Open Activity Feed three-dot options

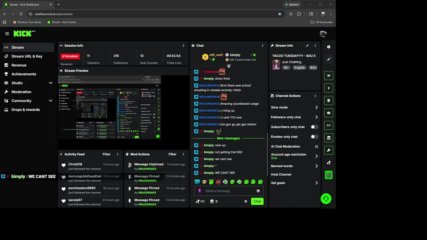coord(117,154)
